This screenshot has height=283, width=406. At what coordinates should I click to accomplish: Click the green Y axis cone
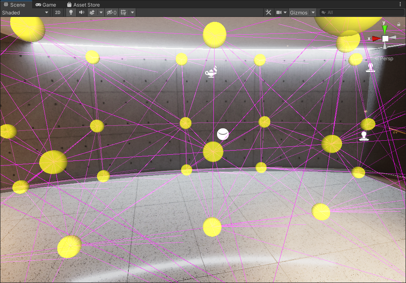(x=385, y=29)
